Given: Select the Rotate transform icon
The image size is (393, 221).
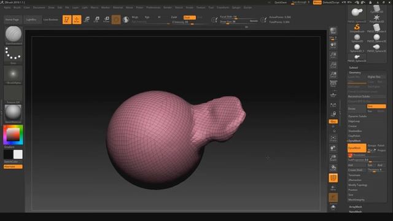Looking at the screenshot, I should point(106,20).
